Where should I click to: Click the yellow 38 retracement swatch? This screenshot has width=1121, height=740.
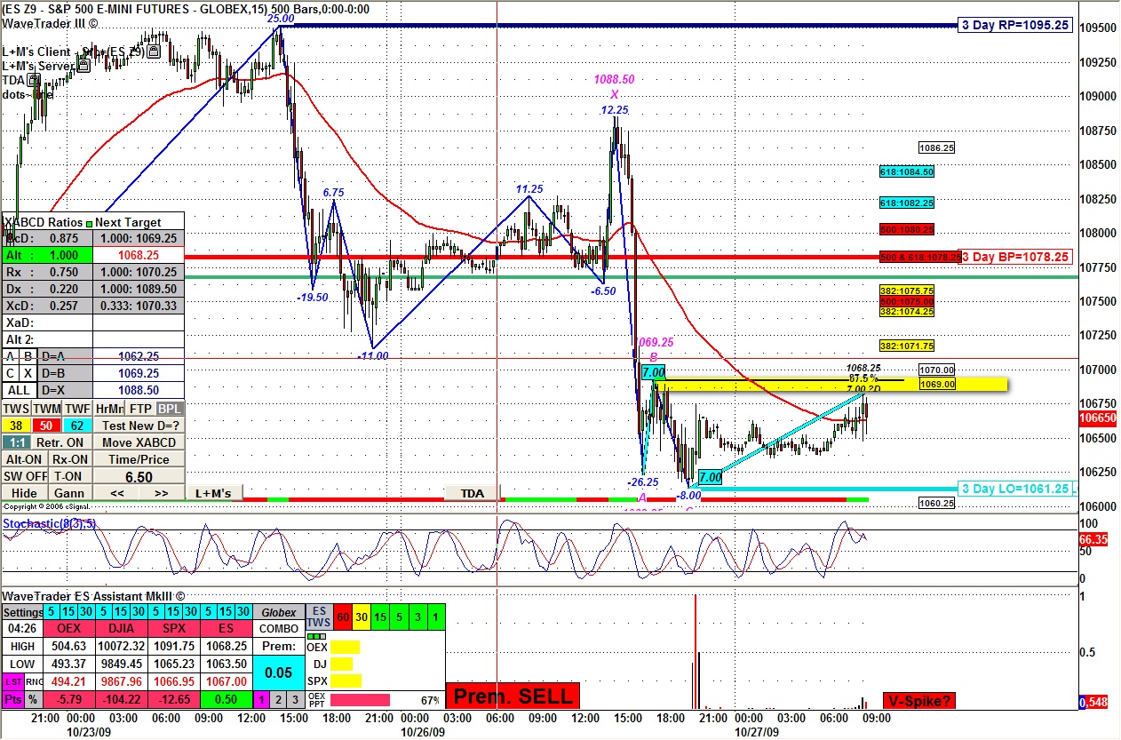[16, 426]
